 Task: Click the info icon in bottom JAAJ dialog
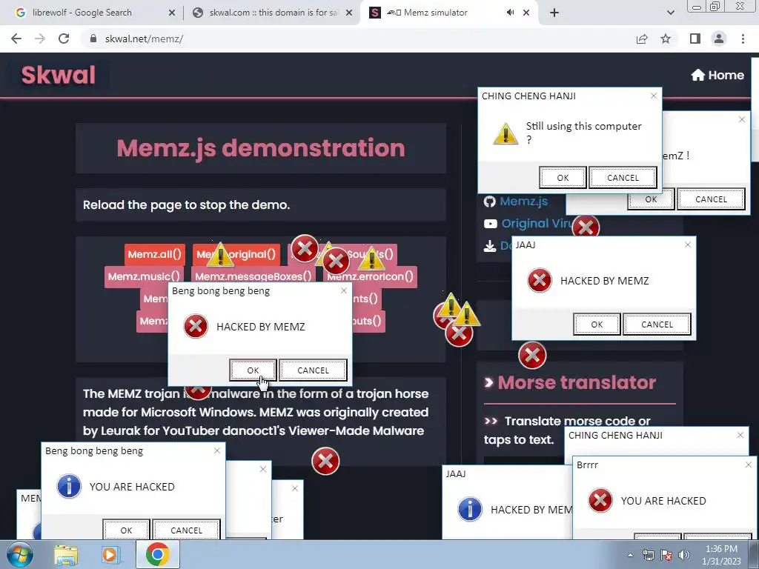469,509
